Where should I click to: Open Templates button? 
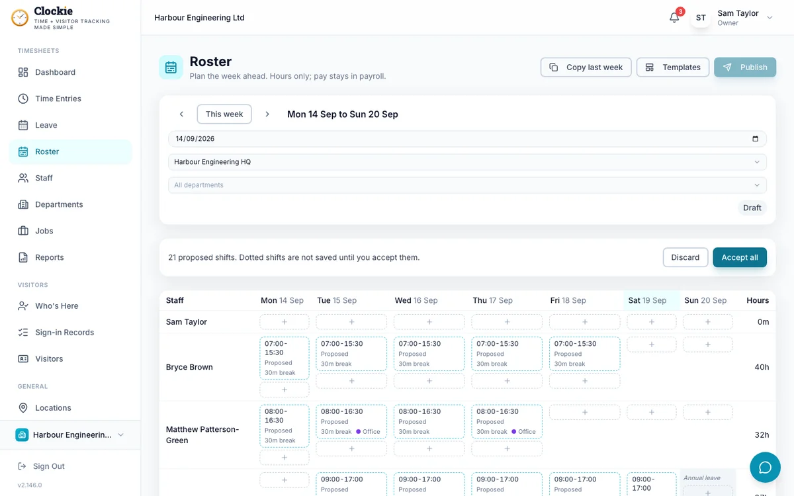[x=673, y=67]
